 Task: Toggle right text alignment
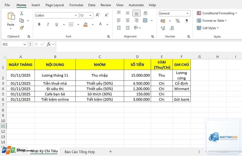point(136,20)
